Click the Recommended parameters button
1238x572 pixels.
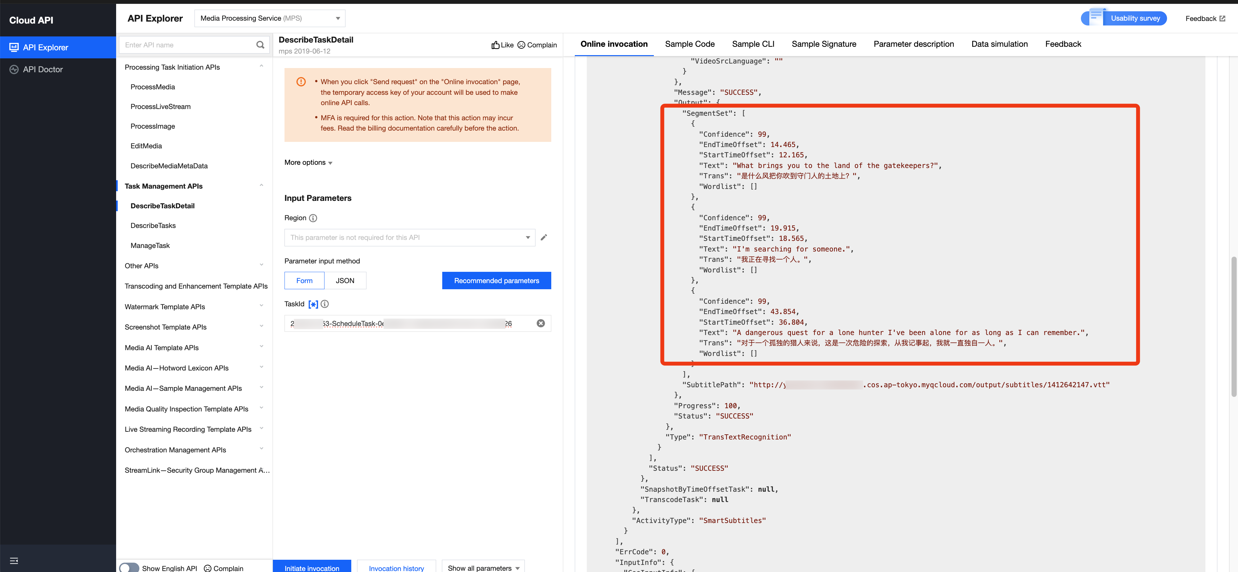coord(496,281)
